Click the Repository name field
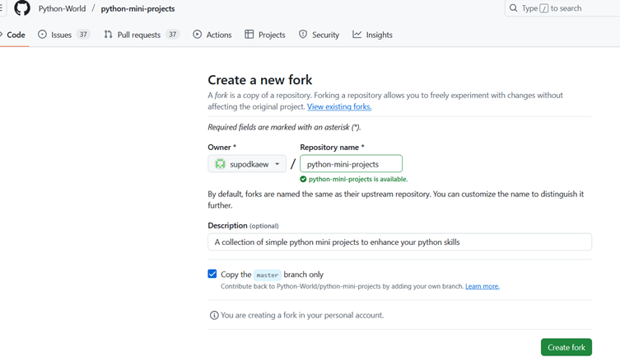 (351, 164)
